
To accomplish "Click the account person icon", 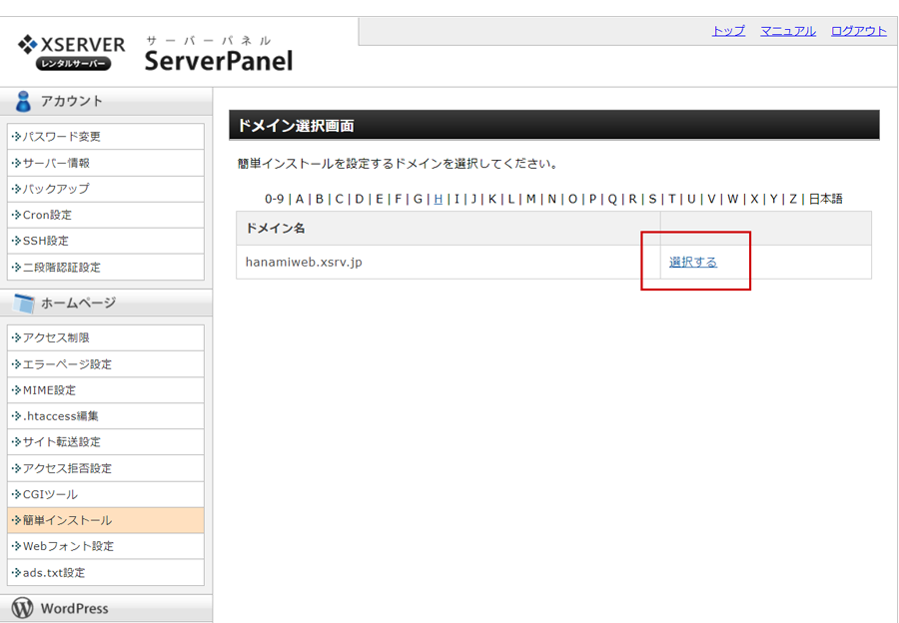I will pos(23,102).
